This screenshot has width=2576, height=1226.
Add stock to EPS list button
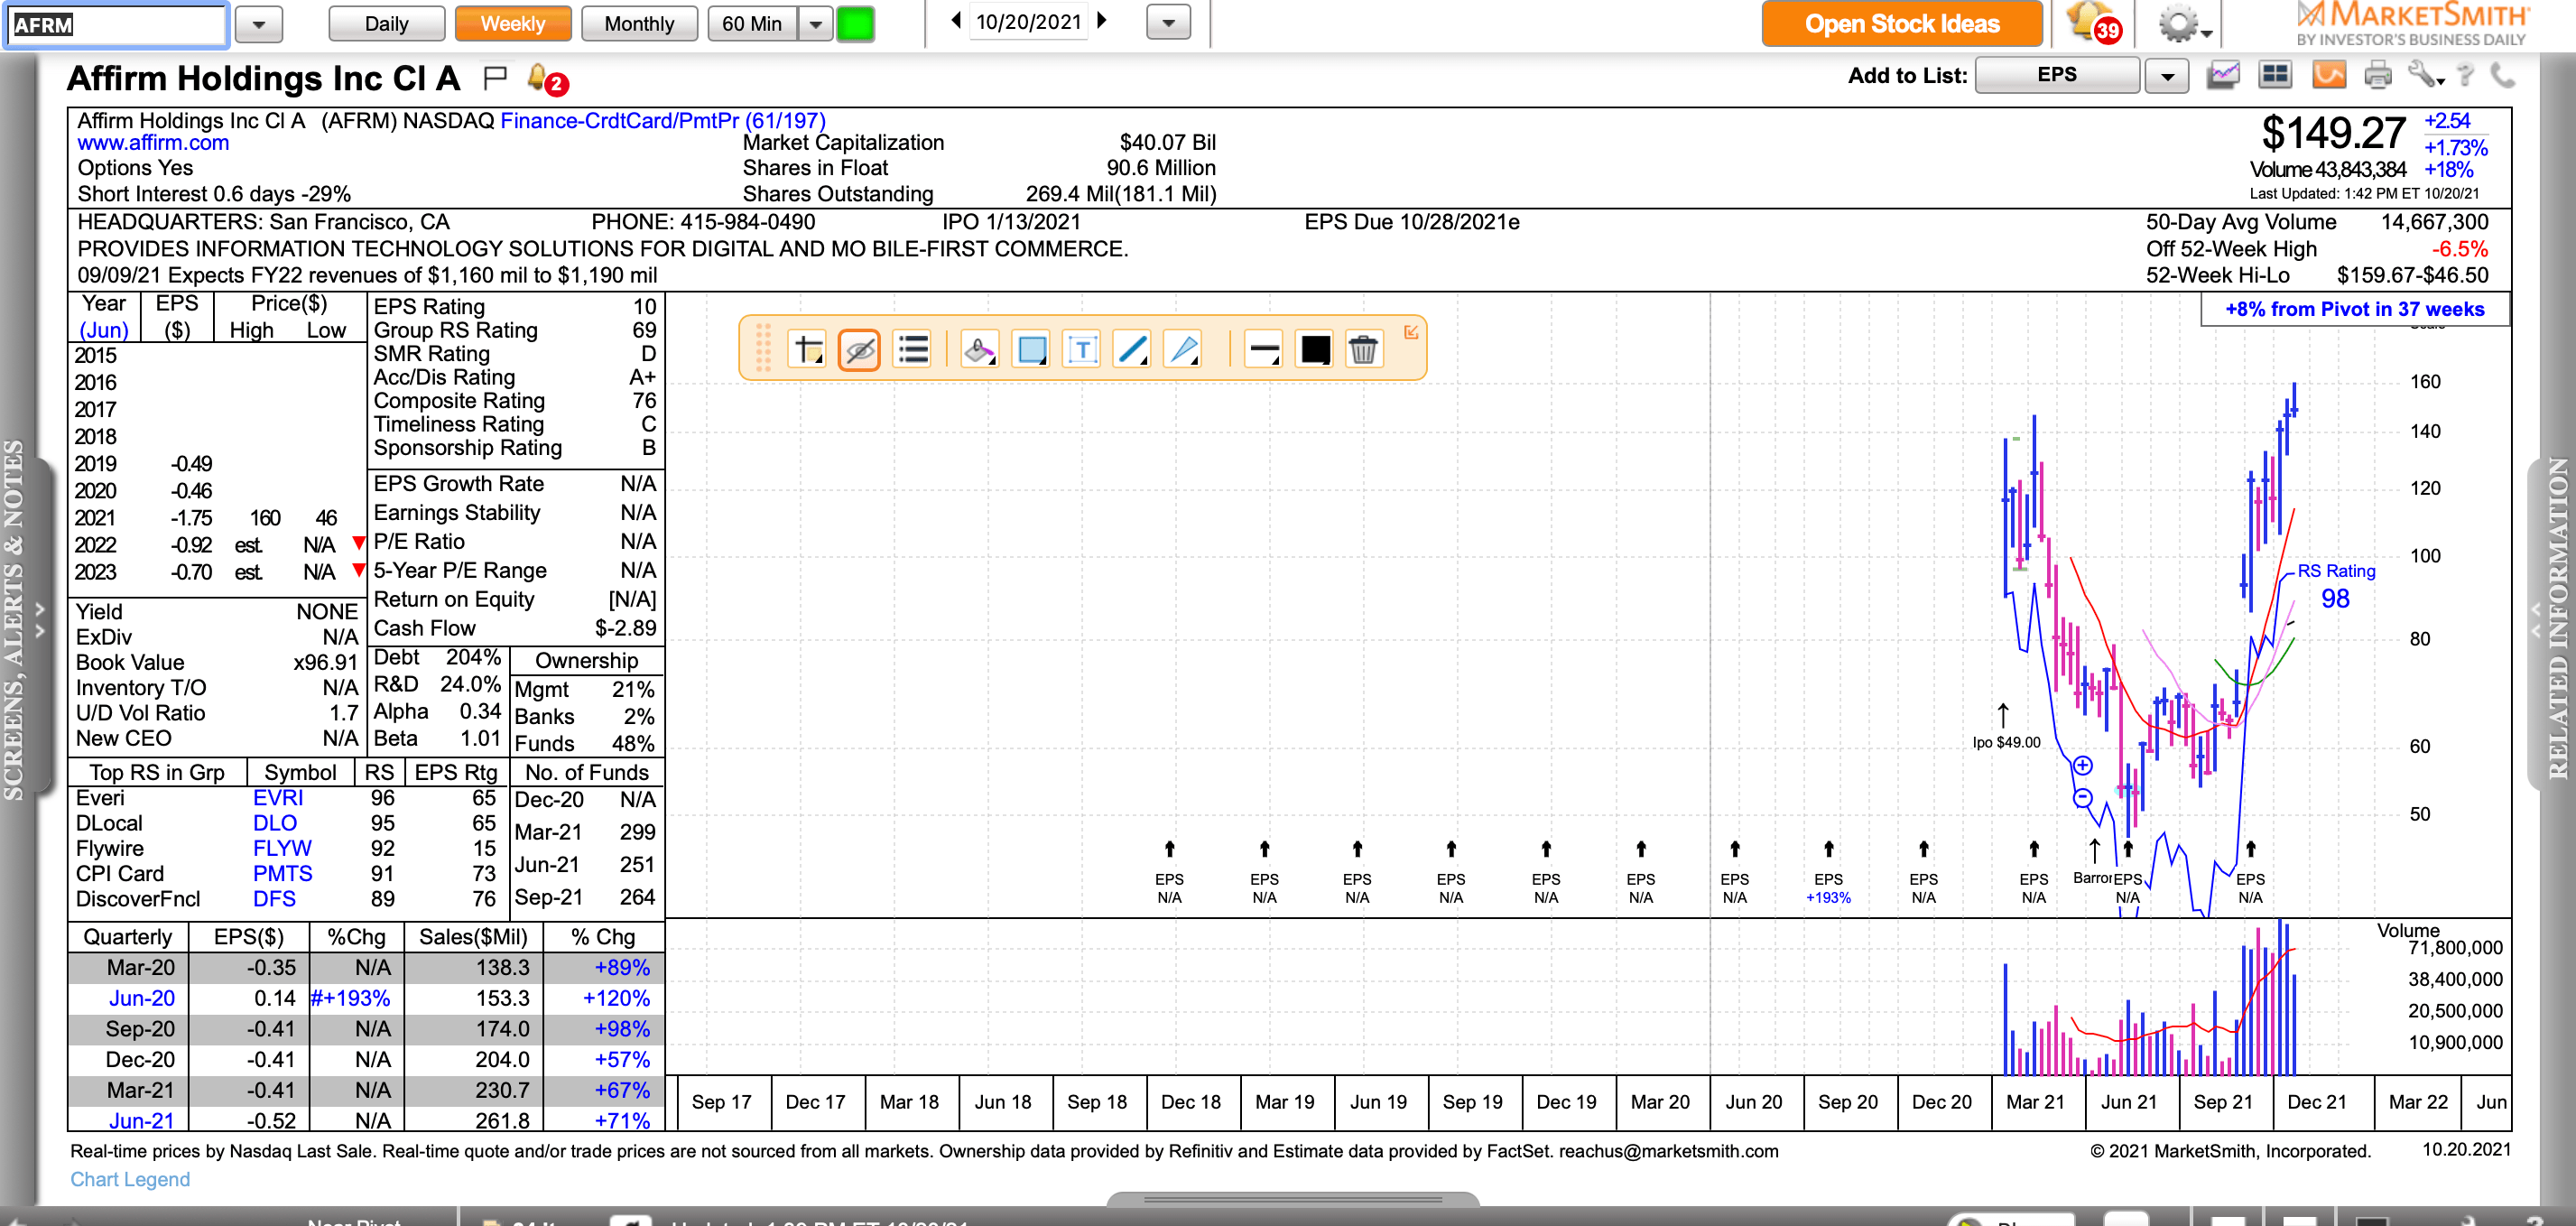[x=2057, y=75]
